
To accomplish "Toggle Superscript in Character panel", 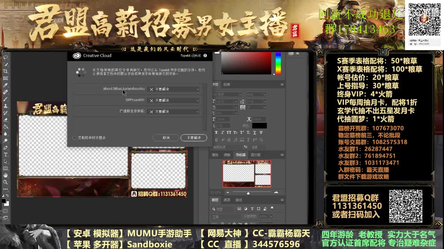I will [242, 133].
